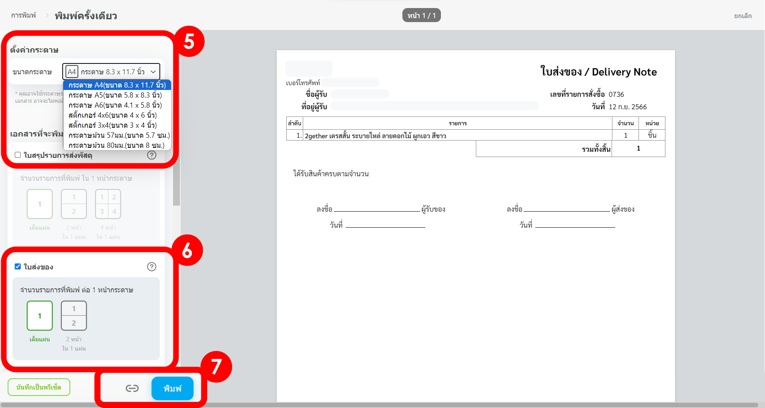765x408 pixels.
Task: Open help icon for ใบสรุปรายการส่งพัสดุ
Action: click(151, 155)
